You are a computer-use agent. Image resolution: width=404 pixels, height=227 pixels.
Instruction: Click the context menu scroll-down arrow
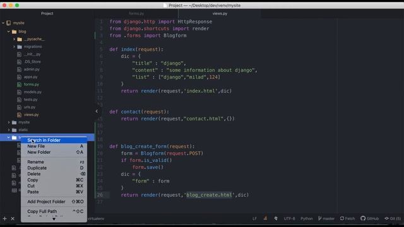click(x=54, y=219)
